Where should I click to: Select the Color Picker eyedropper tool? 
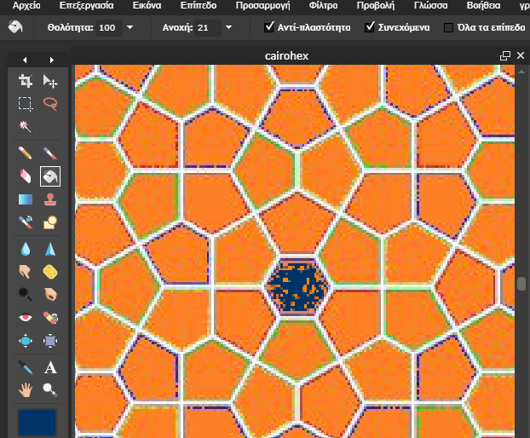tap(26, 367)
